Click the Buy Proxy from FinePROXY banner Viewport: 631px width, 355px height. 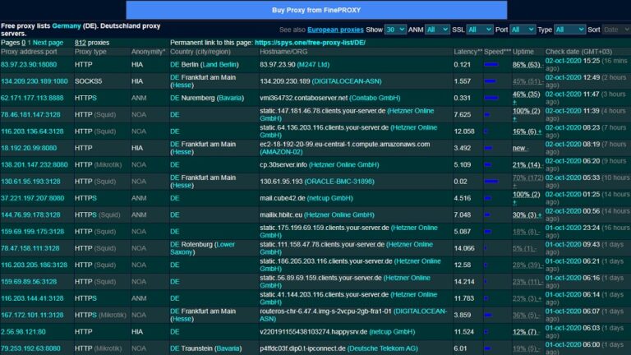pos(316,10)
